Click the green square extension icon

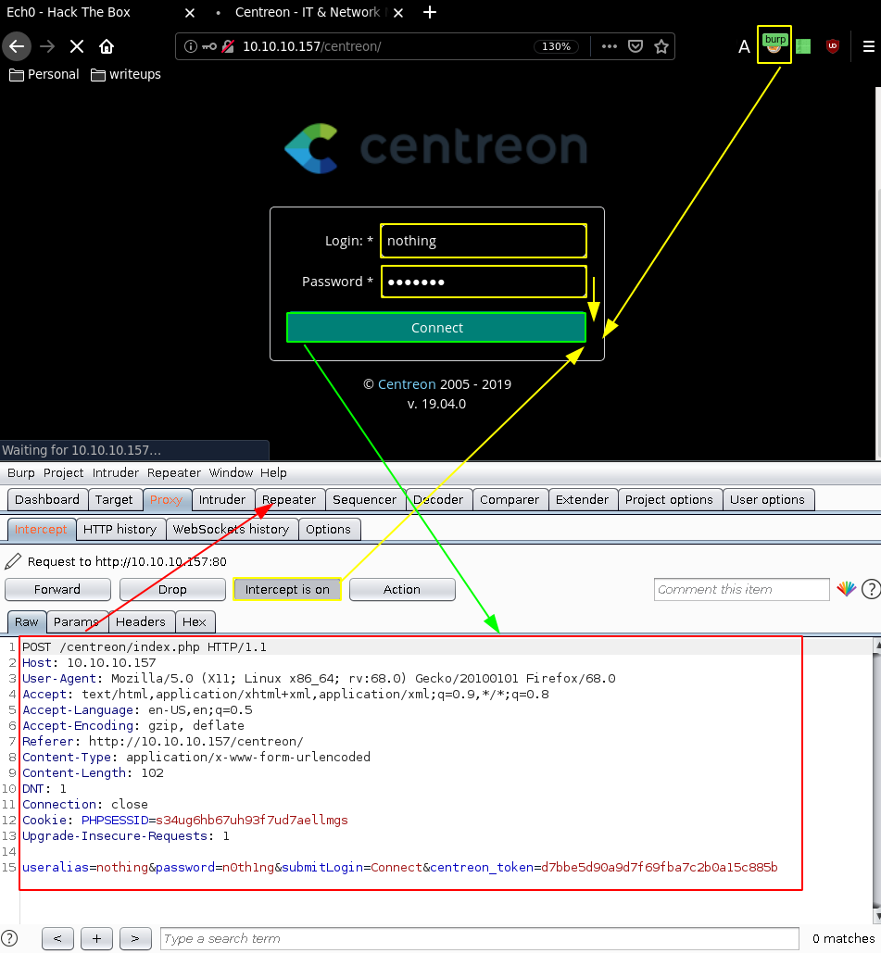pos(803,47)
